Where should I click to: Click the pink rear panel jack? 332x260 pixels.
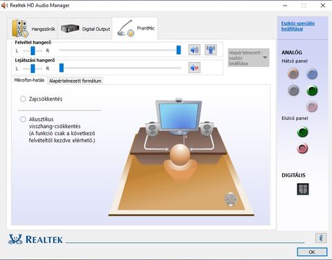tap(312, 107)
